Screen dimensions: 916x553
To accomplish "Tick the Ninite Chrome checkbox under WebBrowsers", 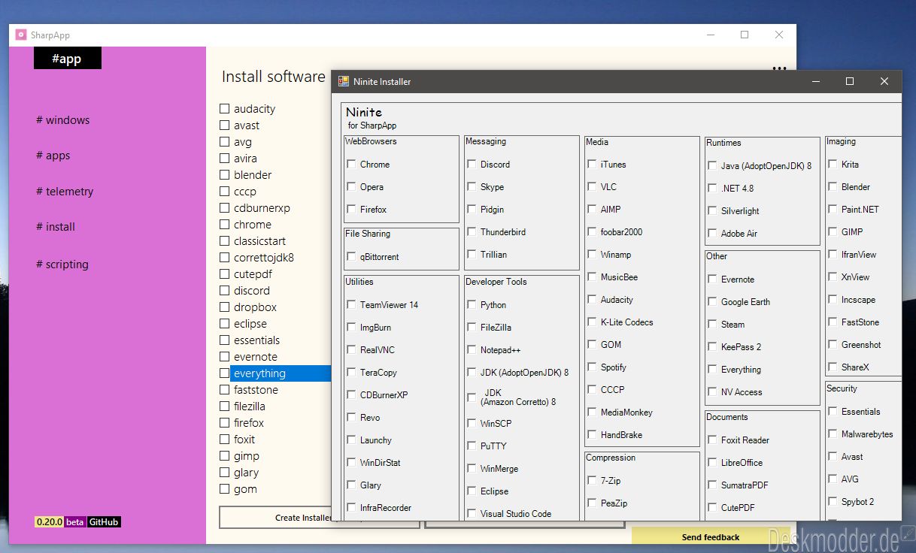I will (x=351, y=165).
